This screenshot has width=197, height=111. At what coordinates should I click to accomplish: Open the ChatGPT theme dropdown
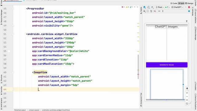(177, 7)
